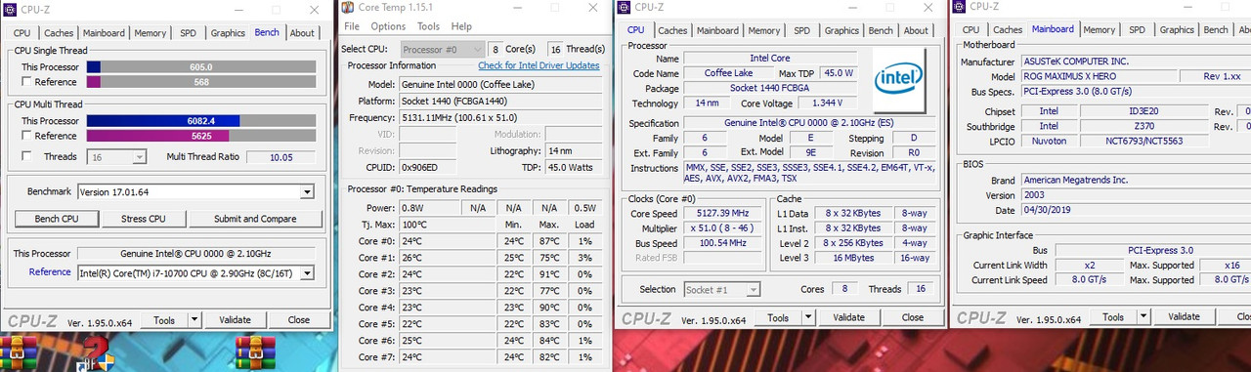Click Tools button in the Bench window
This screenshot has height=372, width=1251.
[164, 319]
